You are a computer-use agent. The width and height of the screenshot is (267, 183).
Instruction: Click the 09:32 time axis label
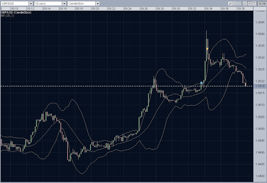click(x=192, y=8)
